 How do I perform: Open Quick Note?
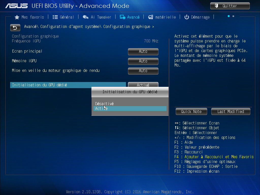191,112
